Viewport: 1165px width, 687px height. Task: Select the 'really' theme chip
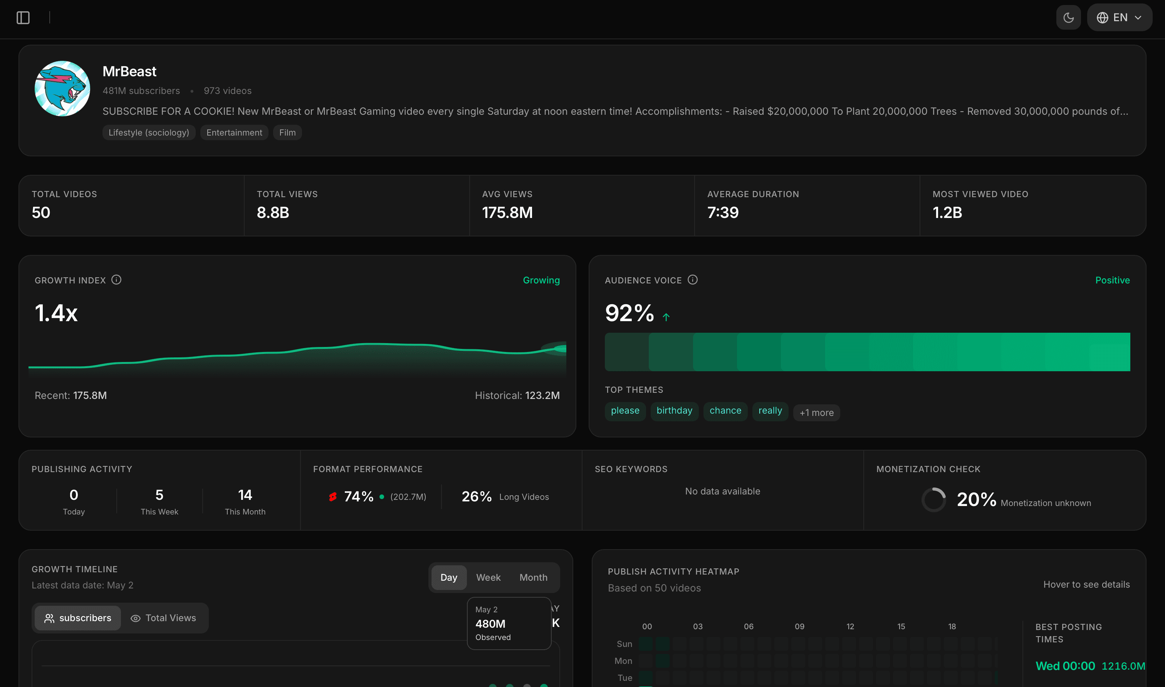coord(770,411)
